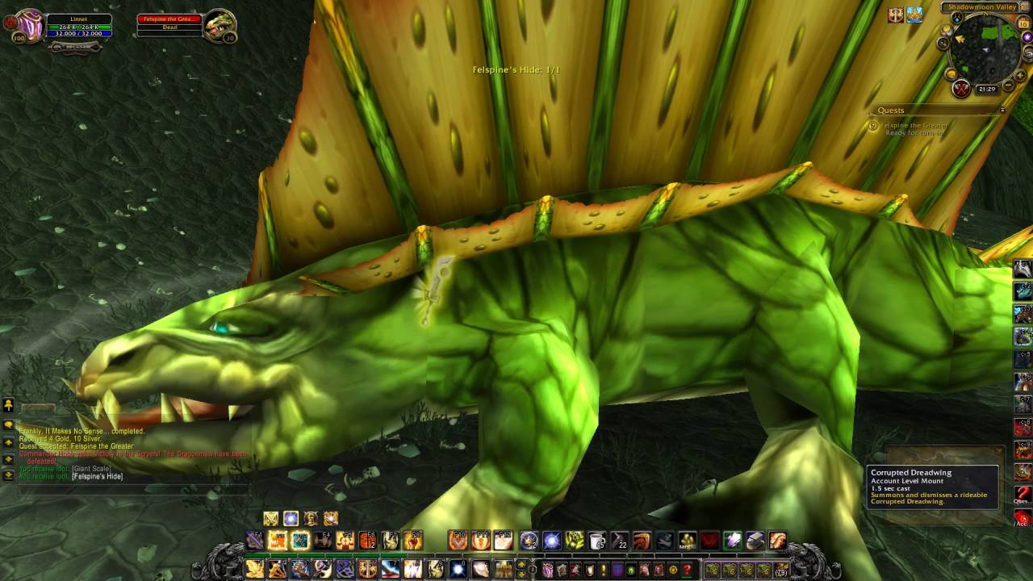The image size is (1033, 581).
Task: Click the red question mark on right bar
Action: coord(1023,493)
